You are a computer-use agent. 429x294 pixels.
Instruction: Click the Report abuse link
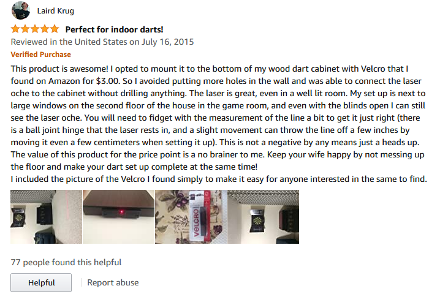[113, 282]
